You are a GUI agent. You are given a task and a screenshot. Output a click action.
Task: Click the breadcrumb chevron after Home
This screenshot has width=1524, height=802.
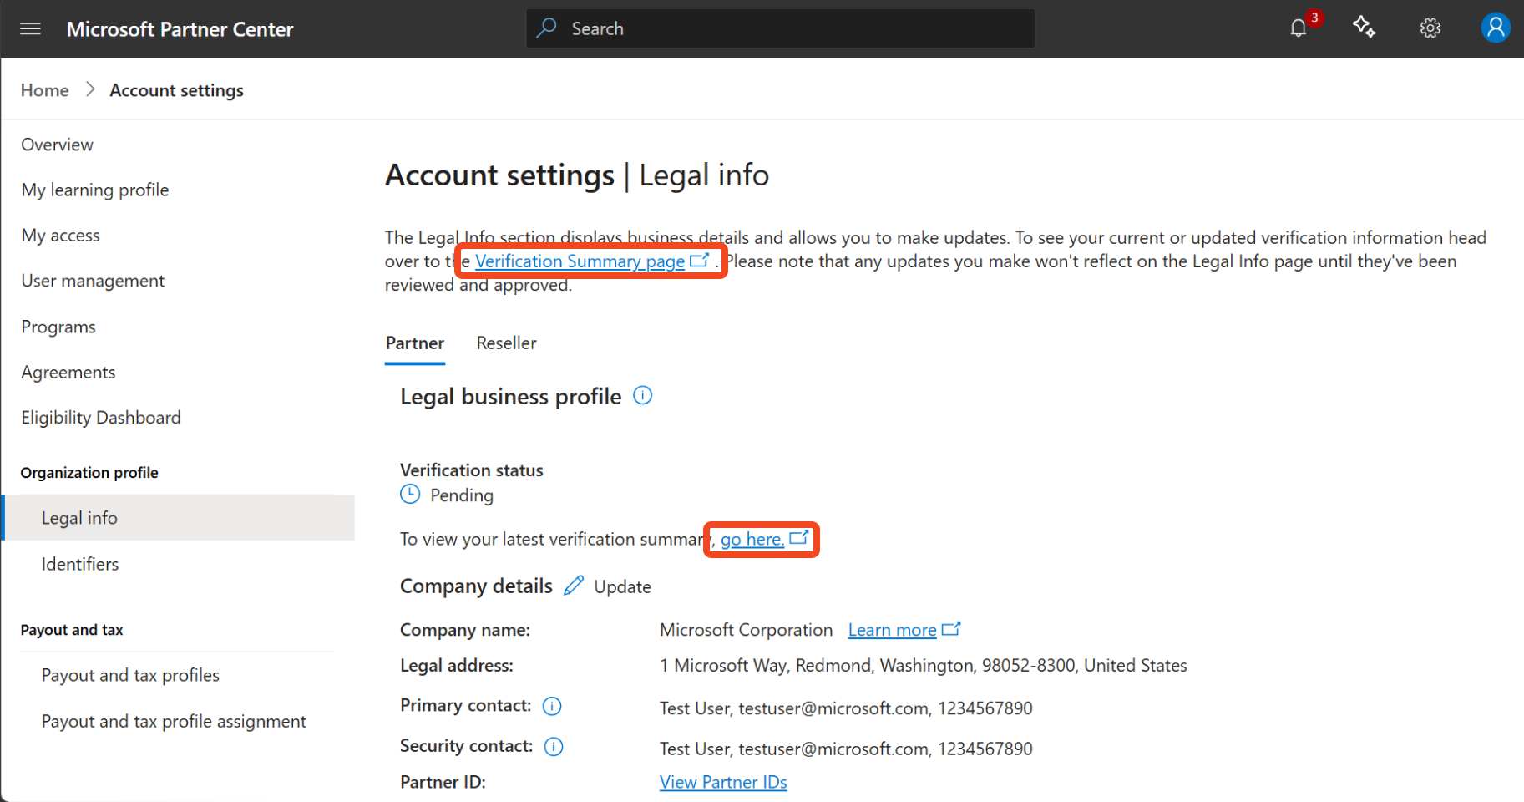[90, 89]
